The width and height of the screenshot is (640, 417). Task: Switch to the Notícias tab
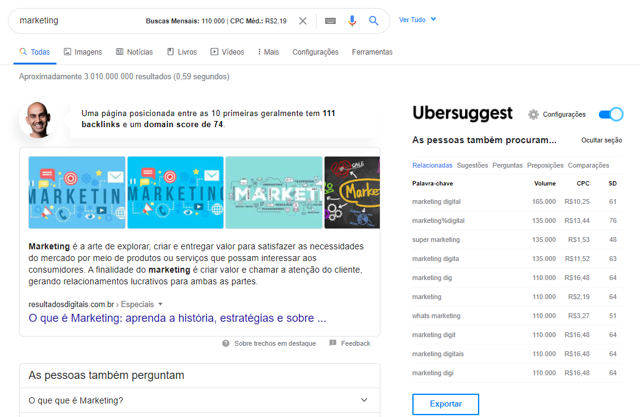pyautogui.click(x=134, y=52)
